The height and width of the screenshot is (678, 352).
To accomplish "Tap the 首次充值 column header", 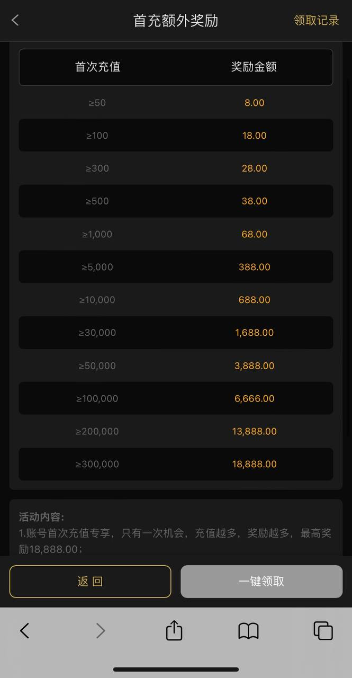I will [x=97, y=67].
